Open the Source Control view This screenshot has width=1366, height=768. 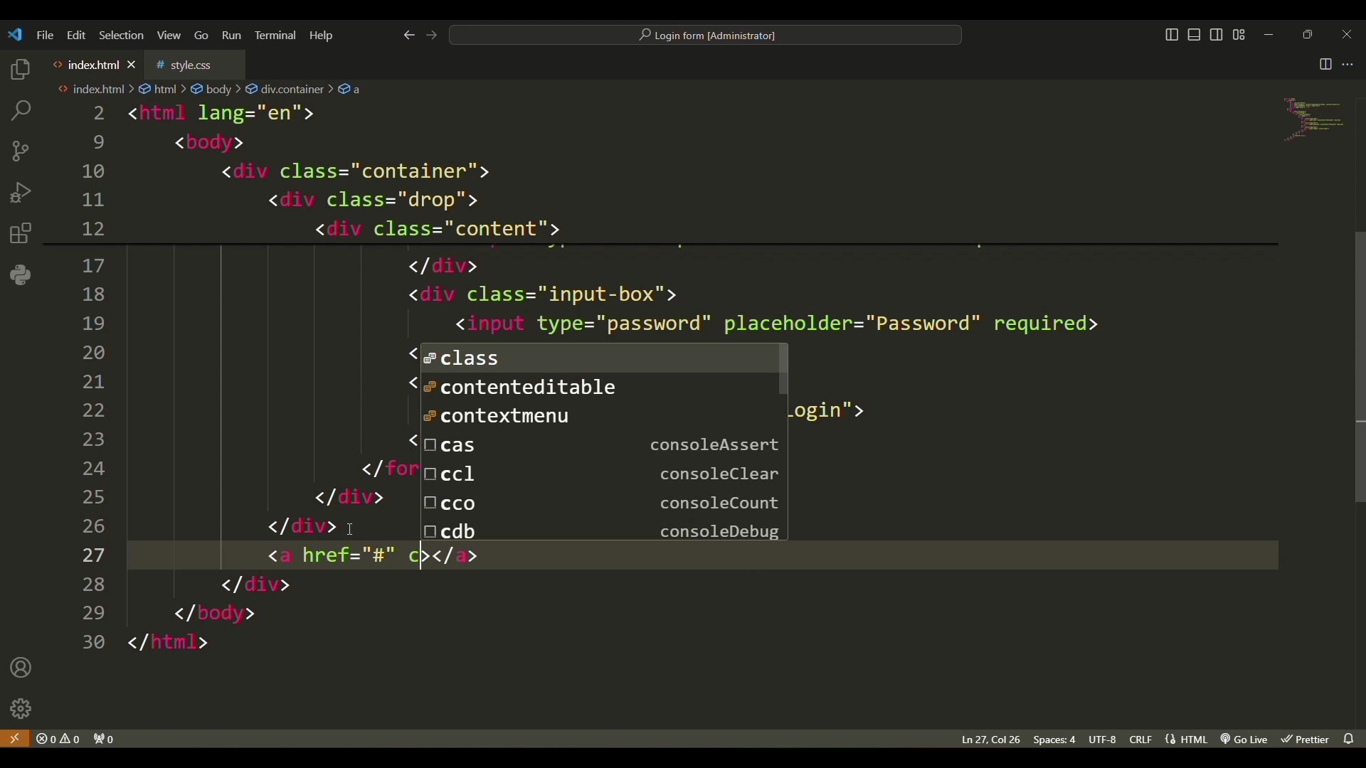[21, 152]
